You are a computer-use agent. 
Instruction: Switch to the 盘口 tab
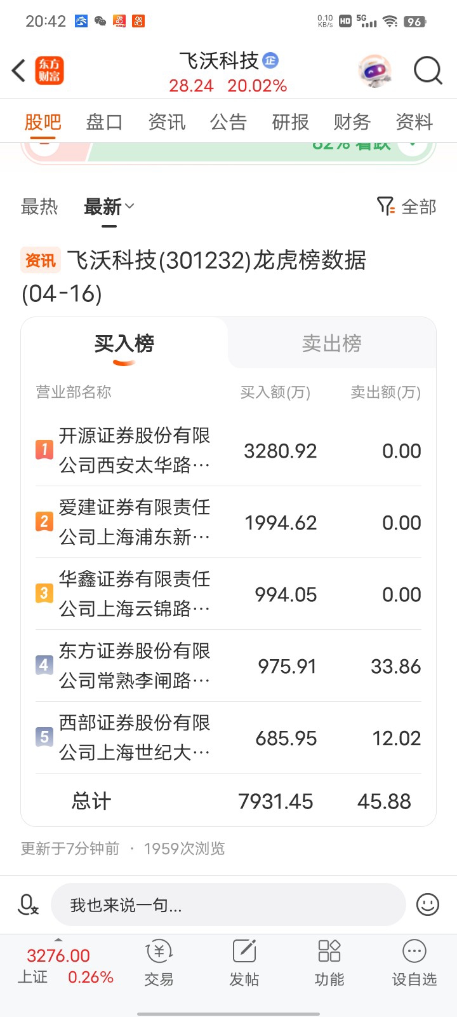coord(105,121)
